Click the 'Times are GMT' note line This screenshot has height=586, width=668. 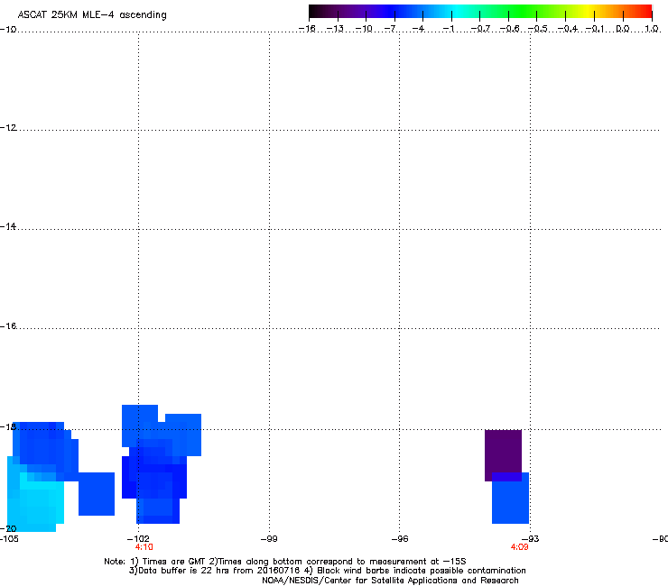(285, 562)
